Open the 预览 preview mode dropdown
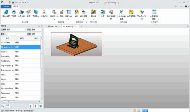This screenshot has width=190, height=112. tap(37, 29)
